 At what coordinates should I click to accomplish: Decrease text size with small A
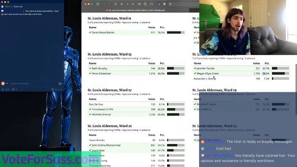coord(128,4)
